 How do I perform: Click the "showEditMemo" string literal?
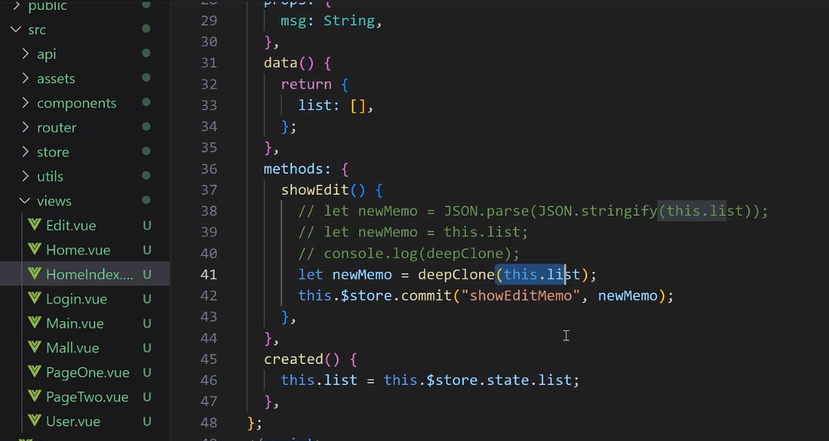tap(521, 296)
